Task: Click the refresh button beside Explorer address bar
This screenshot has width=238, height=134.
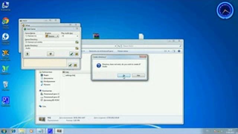Action: (119, 46)
